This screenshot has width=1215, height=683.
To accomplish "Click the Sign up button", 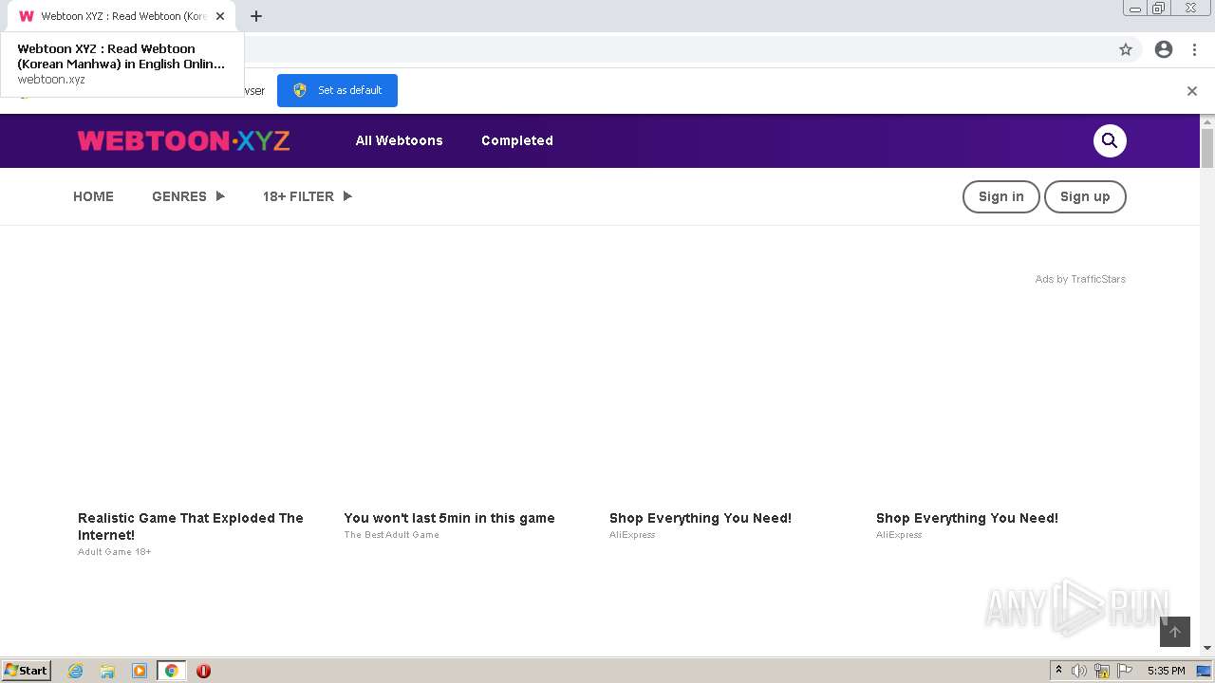I will tap(1085, 196).
